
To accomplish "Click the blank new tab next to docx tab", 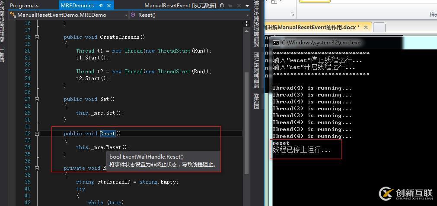I will (x=380, y=27).
